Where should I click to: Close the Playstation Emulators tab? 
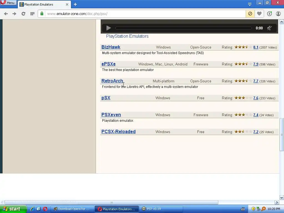pyautogui.click(x=67, y=4)
